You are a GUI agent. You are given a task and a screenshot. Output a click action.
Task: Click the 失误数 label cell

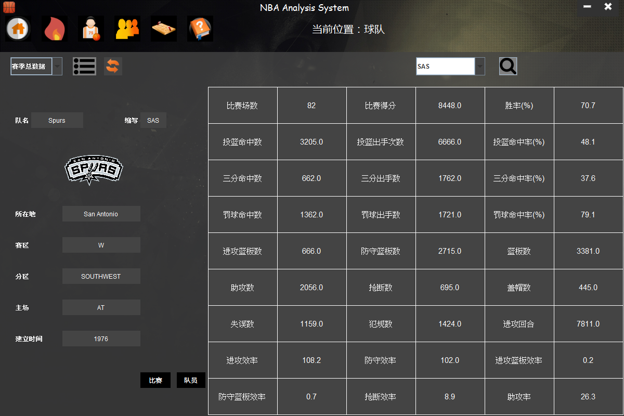click(243, 324)
